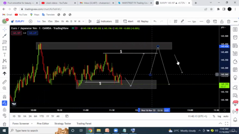The height and width of the screenshot is (134, 239).
Task: Open the public chats panel
Action: pos(235,87)
